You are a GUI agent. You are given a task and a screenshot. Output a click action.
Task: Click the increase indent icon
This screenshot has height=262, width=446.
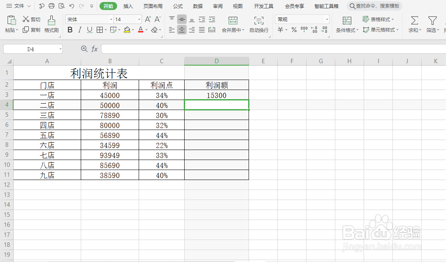(212, 19)
